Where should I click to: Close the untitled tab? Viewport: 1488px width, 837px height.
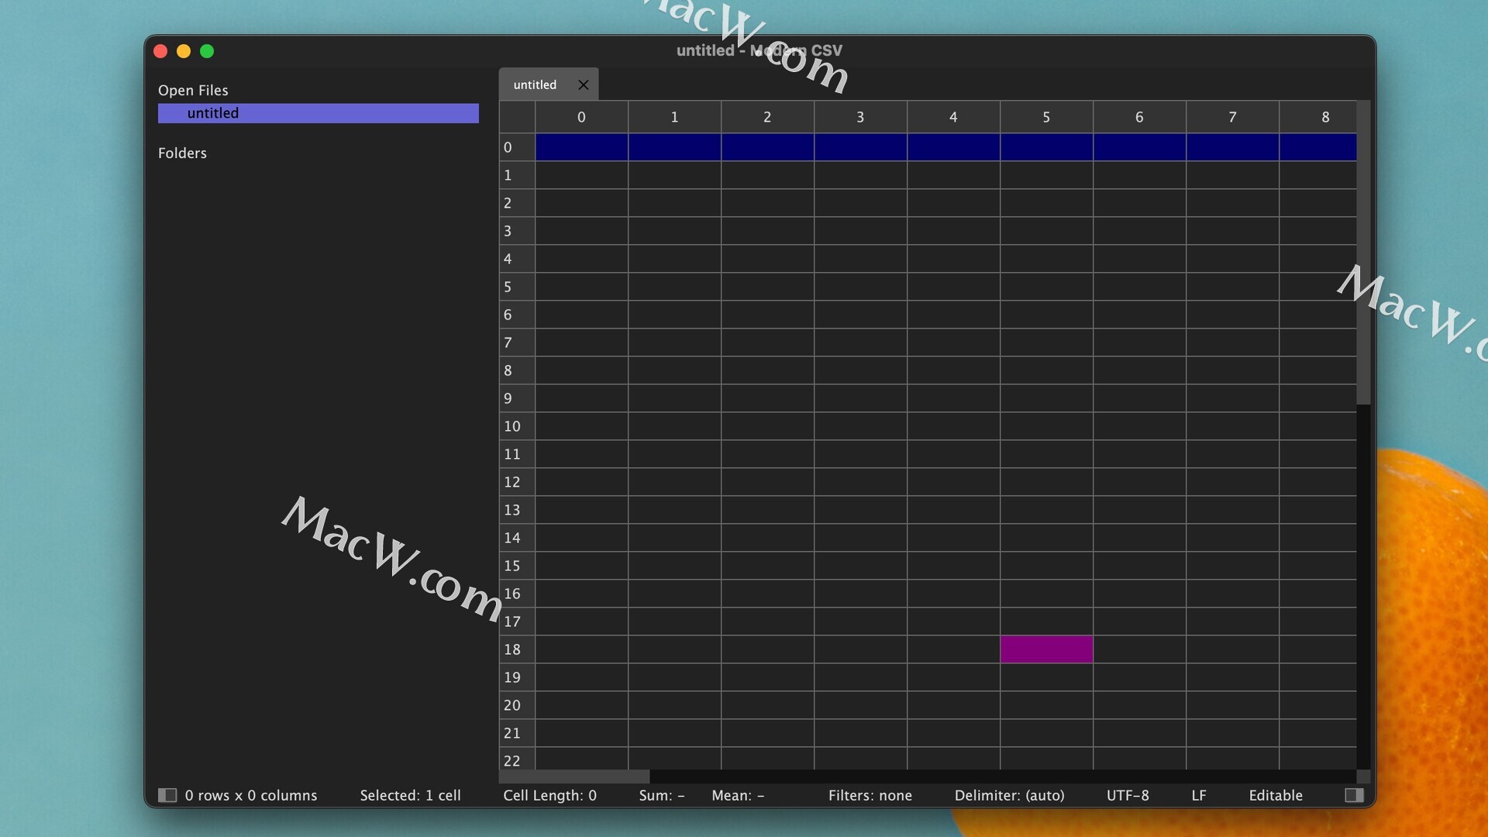click(584, 84)
